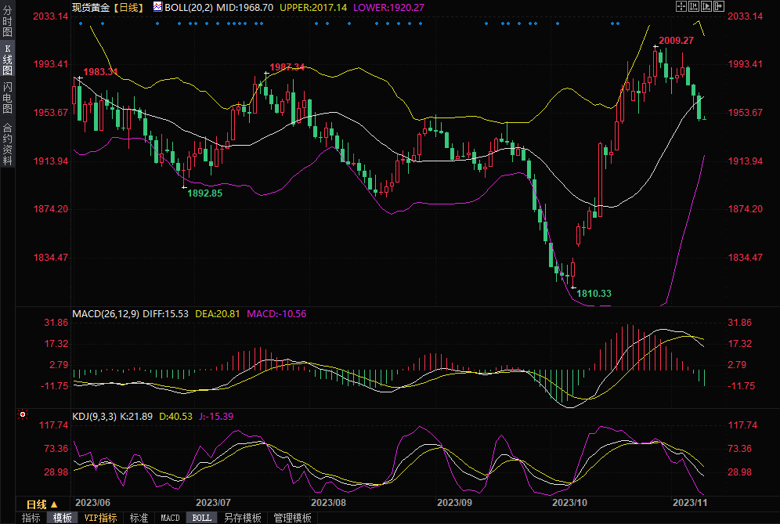Click the crosshair cursor icon at top right
The width and height of the screenshot is (780, 524).
click(680, 6)
